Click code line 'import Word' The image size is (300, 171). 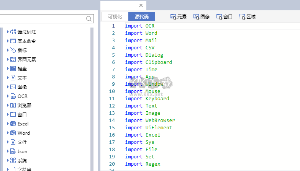tap(141, 33)
